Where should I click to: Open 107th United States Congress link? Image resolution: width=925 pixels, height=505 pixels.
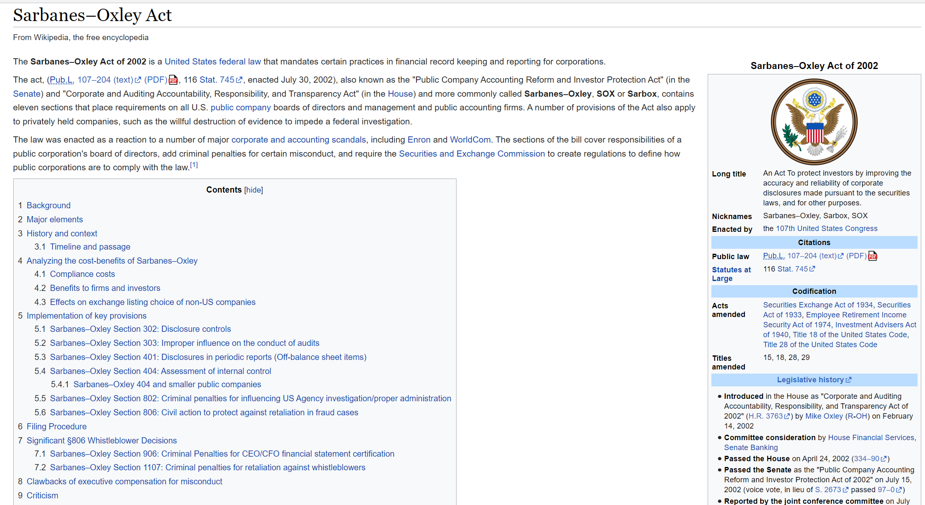click(x=827, y=229)
